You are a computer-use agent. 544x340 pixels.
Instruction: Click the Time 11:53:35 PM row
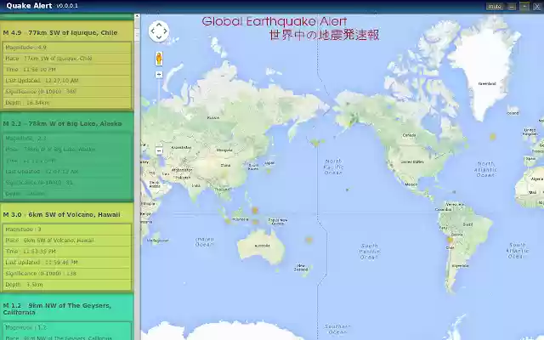(67, 252)
